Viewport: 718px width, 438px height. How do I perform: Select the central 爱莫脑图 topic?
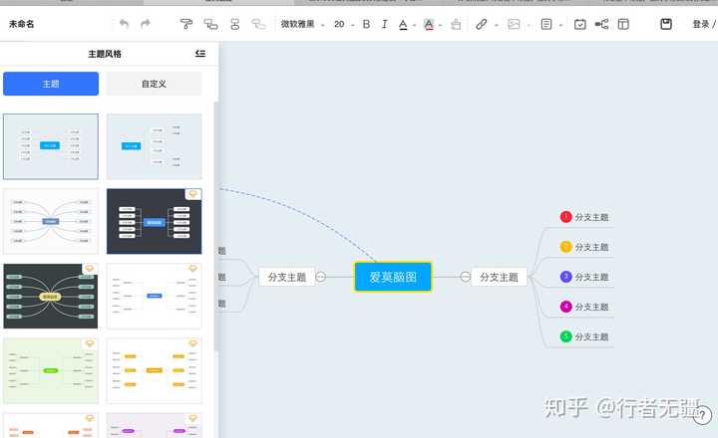pyautogui.click(x=393, y=277)
